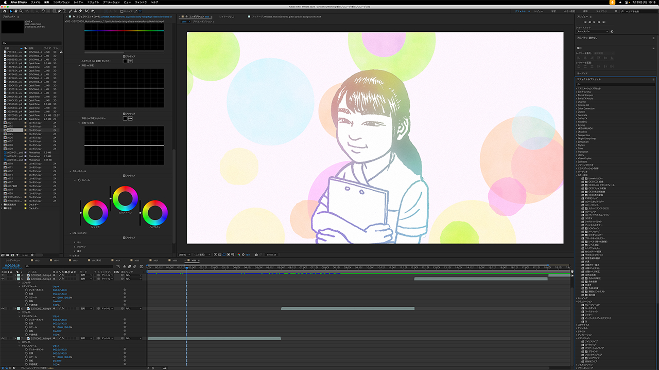Open the スペースバー shortcut dropdown
659x370 pixels.
(592, 31)
